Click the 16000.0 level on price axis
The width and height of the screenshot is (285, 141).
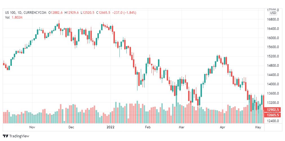273,38
